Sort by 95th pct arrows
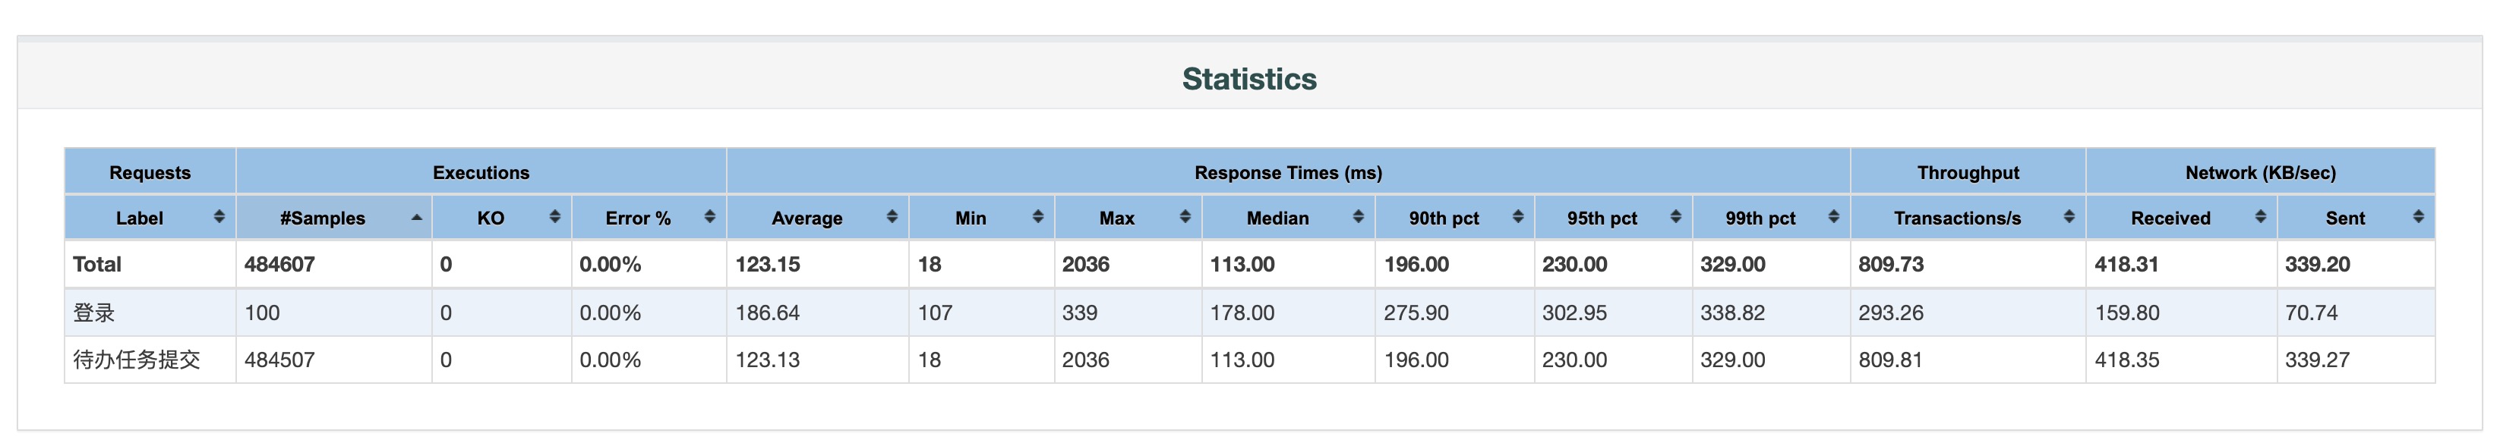 pos(1675,217)
